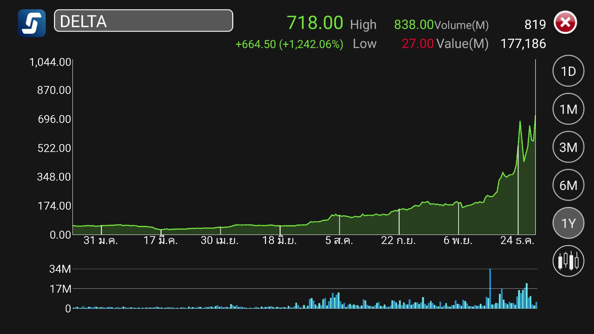Tap the Value(M) label

[x=462, y=44]
